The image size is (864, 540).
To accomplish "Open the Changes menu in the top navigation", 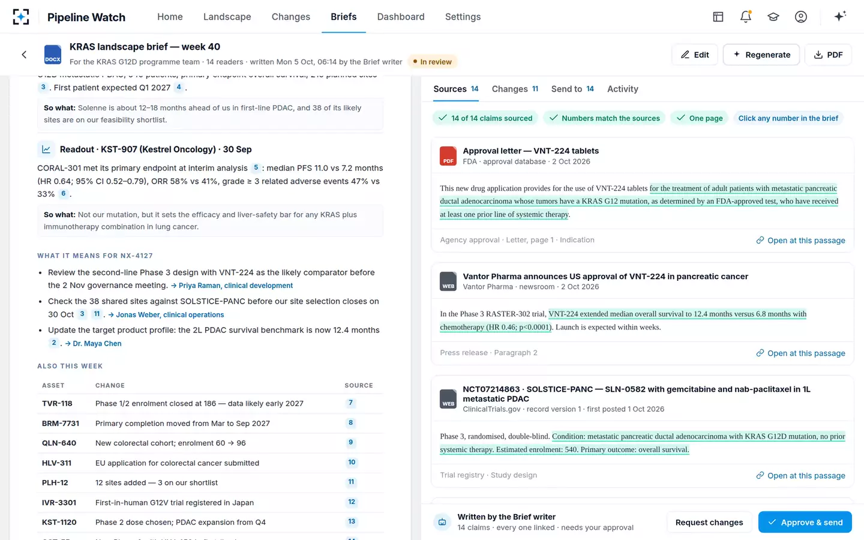I will click(x=291, y=17).
